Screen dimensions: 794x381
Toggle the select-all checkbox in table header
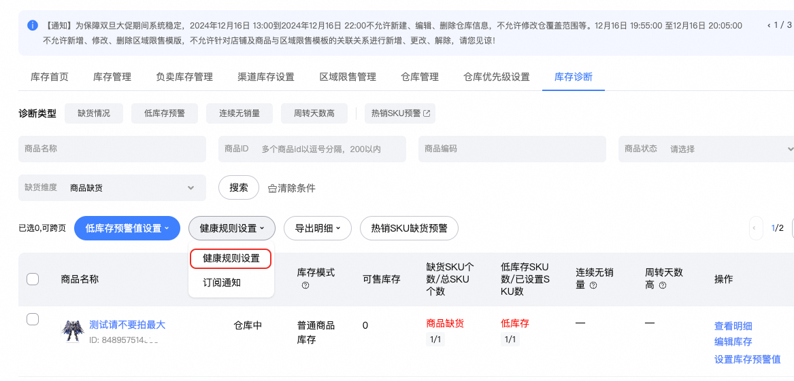(33, 279)
